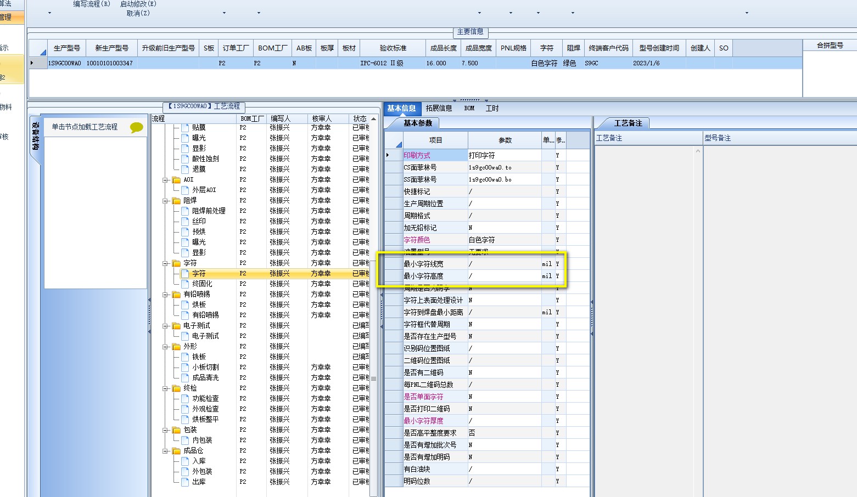The image size is (857, 497).
Task: Click the page icon of 阻焊前处理 step
Action: (185, 211)
